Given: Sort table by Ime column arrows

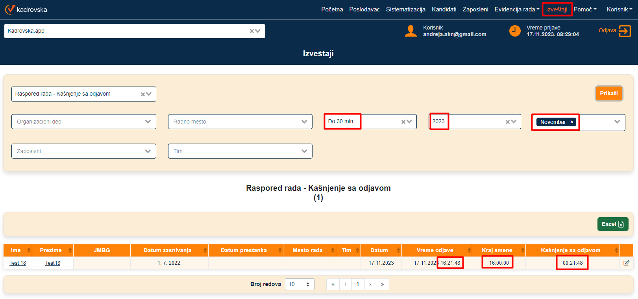Looking at the screenshot, I should tap(29, 250).
